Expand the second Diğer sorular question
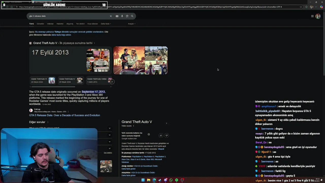This screenshot has height=183, width=325. (x=110, y=135)
